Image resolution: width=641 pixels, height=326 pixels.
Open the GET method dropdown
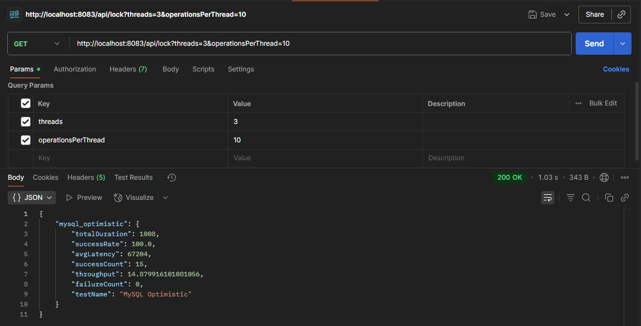coord(37,44)
